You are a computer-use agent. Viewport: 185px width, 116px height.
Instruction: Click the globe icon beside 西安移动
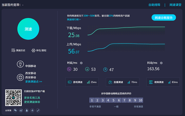point(20,77)
